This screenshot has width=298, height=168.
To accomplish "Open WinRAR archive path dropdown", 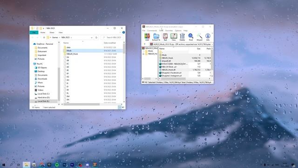I will pos(212,44).
